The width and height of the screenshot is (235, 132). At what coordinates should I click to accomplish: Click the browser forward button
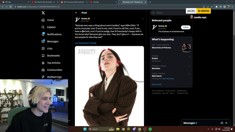pos(7,7)
